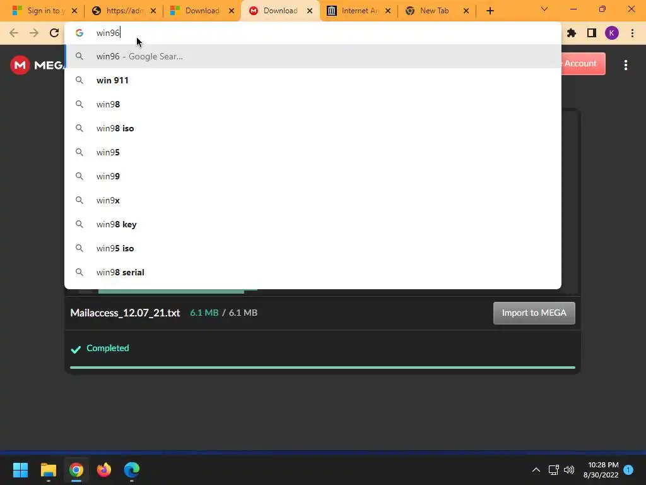Pick the suggestion reading exactly win98
Image resolution: width=646 pixels, height=485 pixels.
(x=313, y=104)
